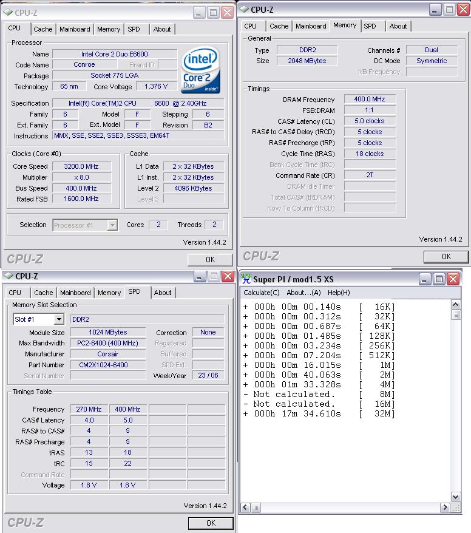Image resolution: width=471 pixels, height=533 pixels.
Task: Click the 1:1 FSB:DRAM ratio value
Action: coord(370,110)
